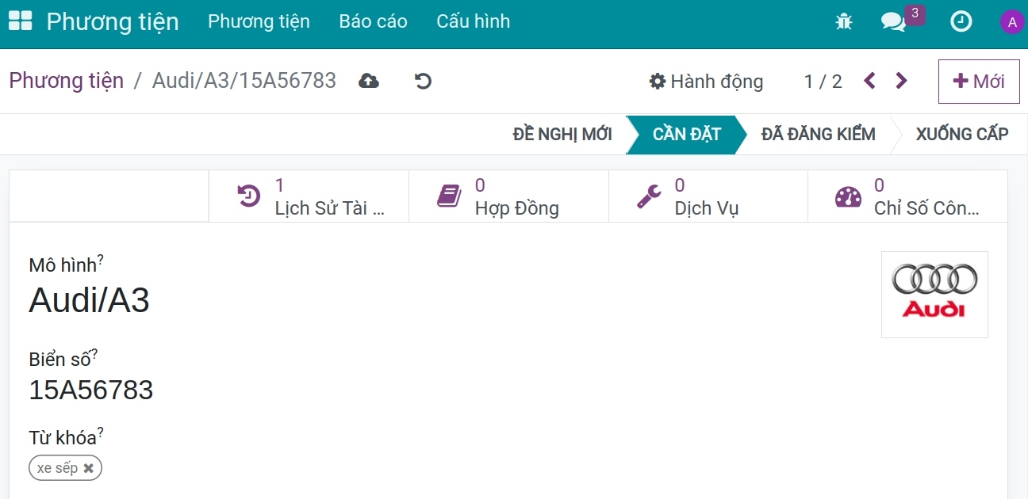Click the Audi logo image
1028x499 pixels.
pos(934,295)
